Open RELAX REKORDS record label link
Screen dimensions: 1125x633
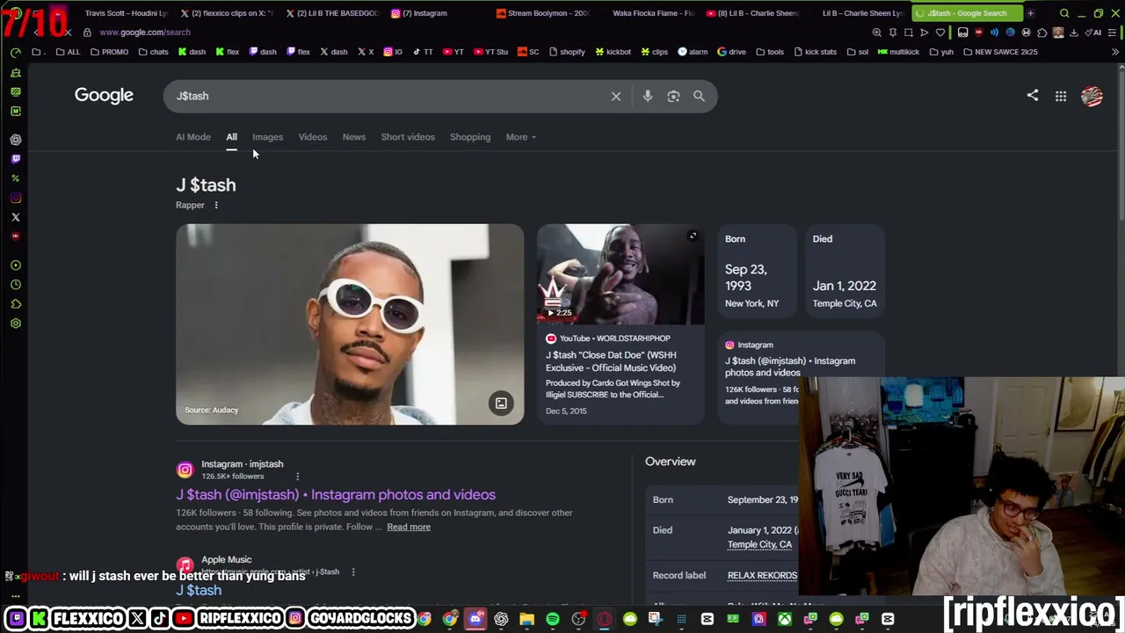762,576
